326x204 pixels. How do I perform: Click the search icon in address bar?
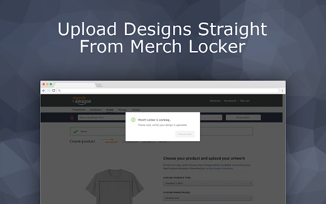[x=60, y=91]
